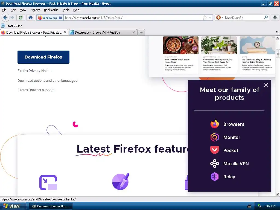280x210 pixels.
Task: Click the pizza article thumbnail
Action: click(x=181, y=45)
